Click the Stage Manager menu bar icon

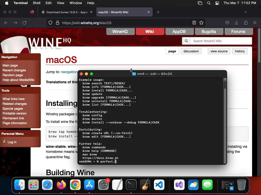[x=200, y=3]
